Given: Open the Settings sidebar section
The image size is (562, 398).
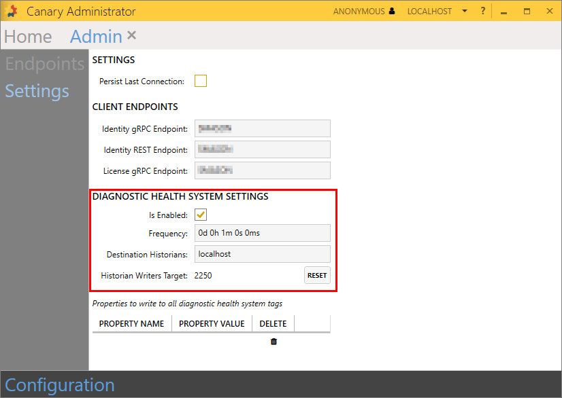Looking at the screenshot, I should pyautogui.click(x=37, y=91).
